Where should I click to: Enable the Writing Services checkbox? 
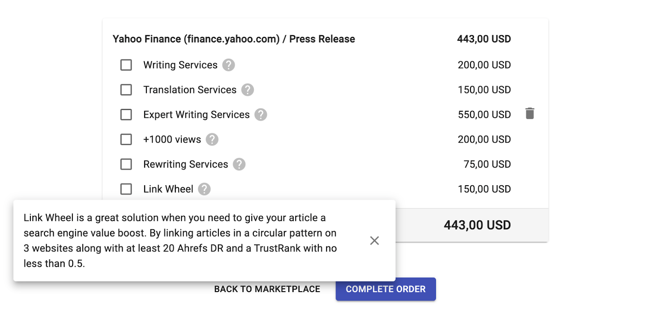[126, 65]
